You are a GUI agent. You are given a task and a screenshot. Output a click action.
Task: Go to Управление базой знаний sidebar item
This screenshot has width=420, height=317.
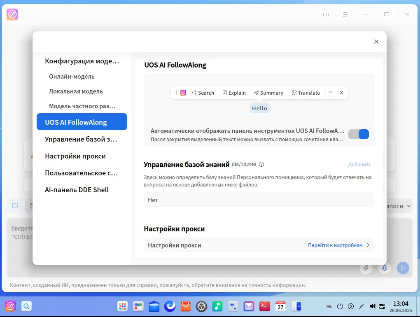pyautogui.click(x=81, y=139)
